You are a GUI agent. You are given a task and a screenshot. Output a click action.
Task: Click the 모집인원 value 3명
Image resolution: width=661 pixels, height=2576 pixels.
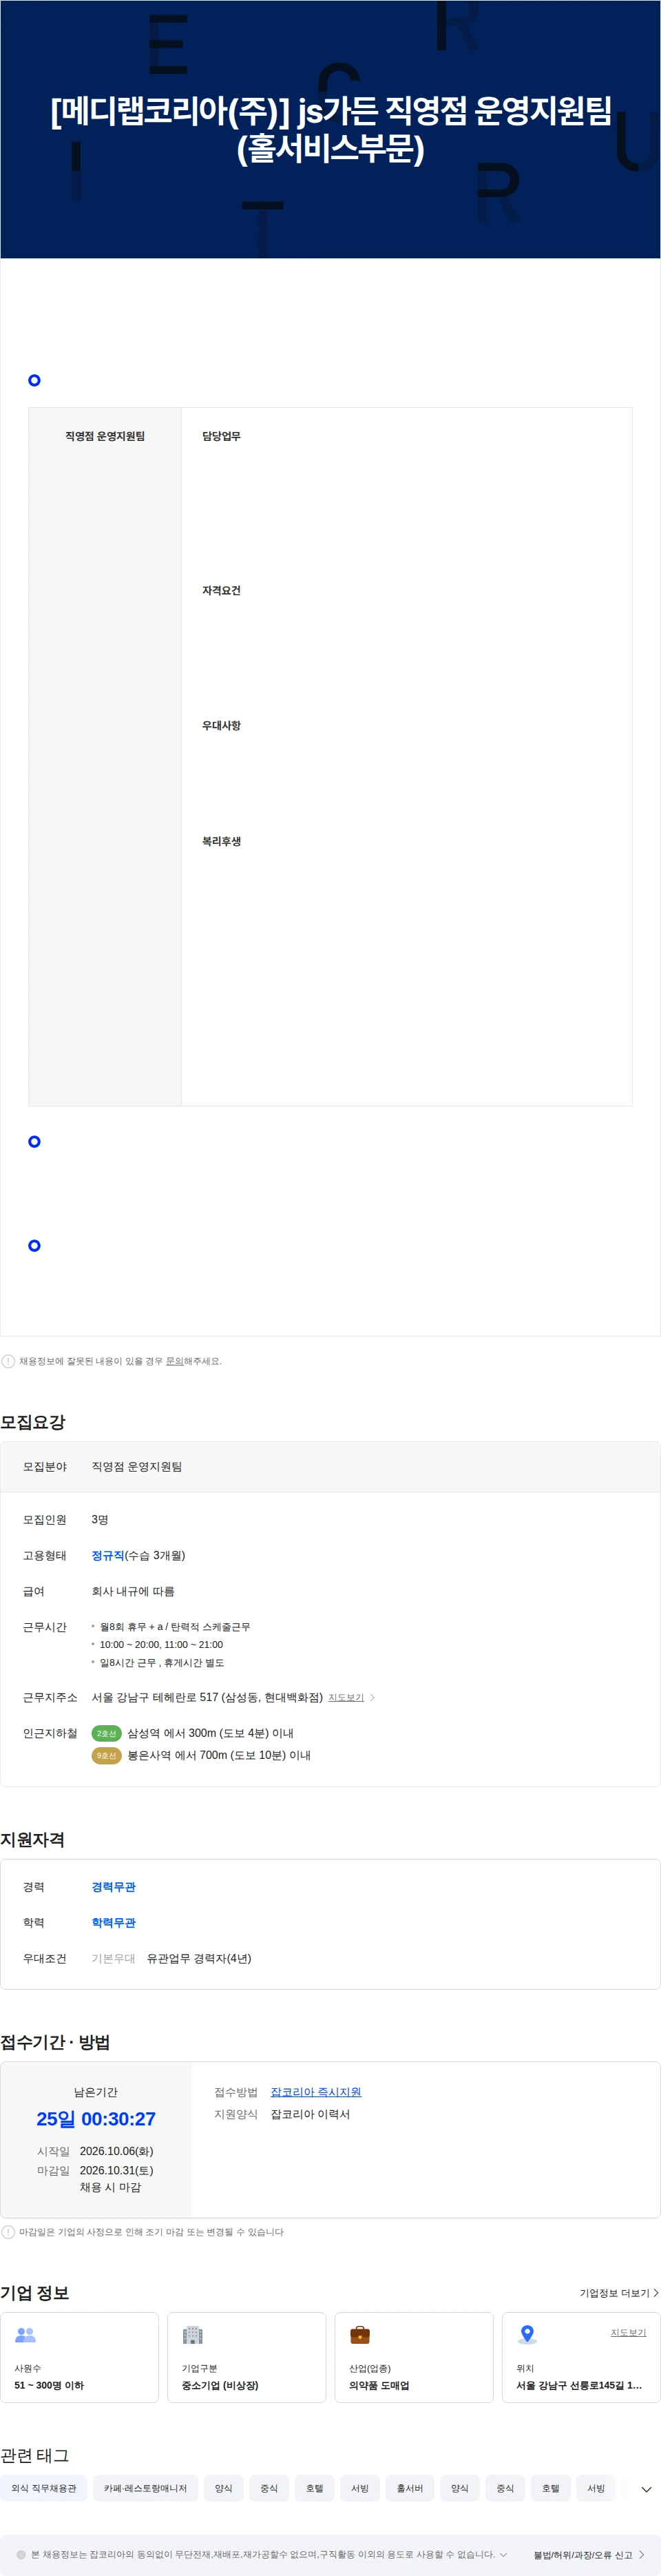pos(100,1519)
